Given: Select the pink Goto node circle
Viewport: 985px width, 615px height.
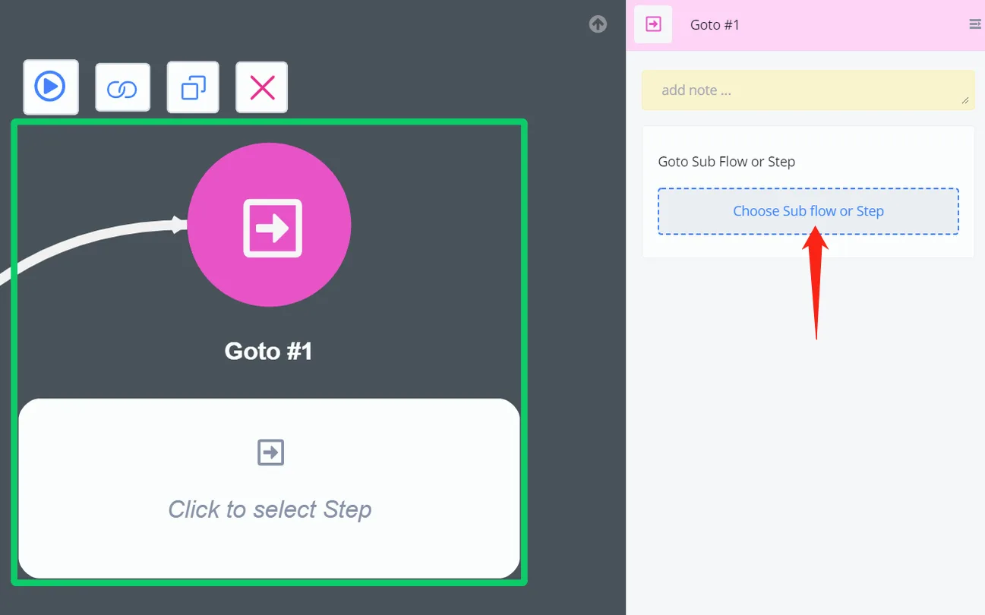Looking at the screenshot, I should pyautogui.click(x=270, y=225).
